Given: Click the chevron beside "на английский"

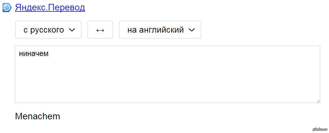Looking at the screenshot, I should click(192, 30).
